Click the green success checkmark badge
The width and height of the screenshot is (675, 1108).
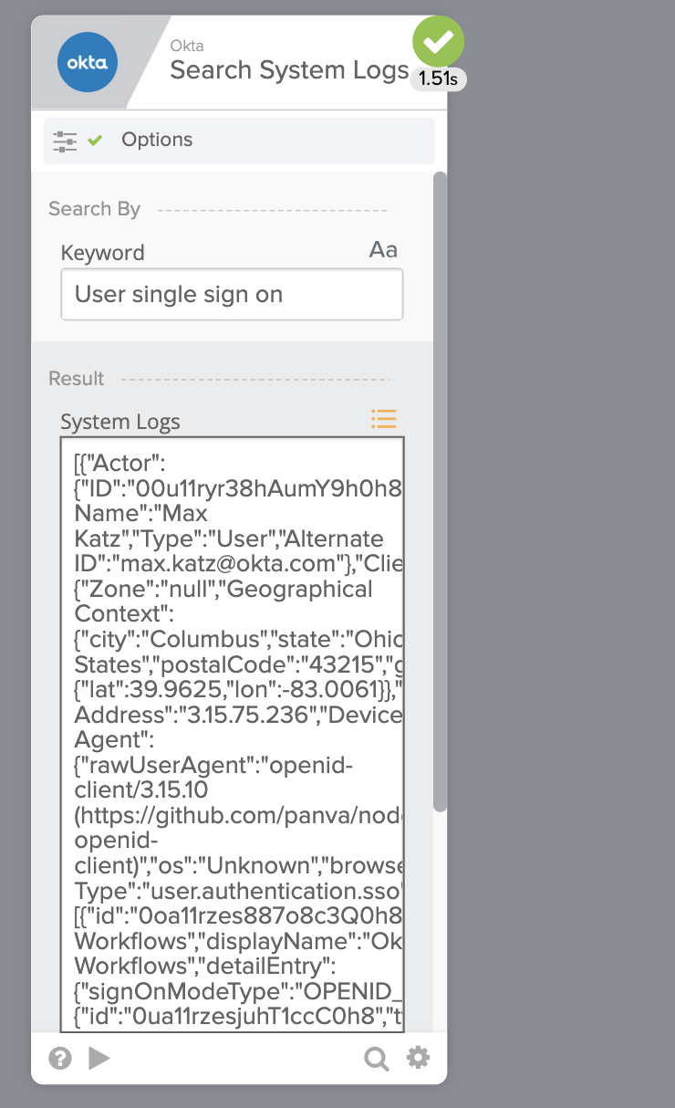[438, 42]
